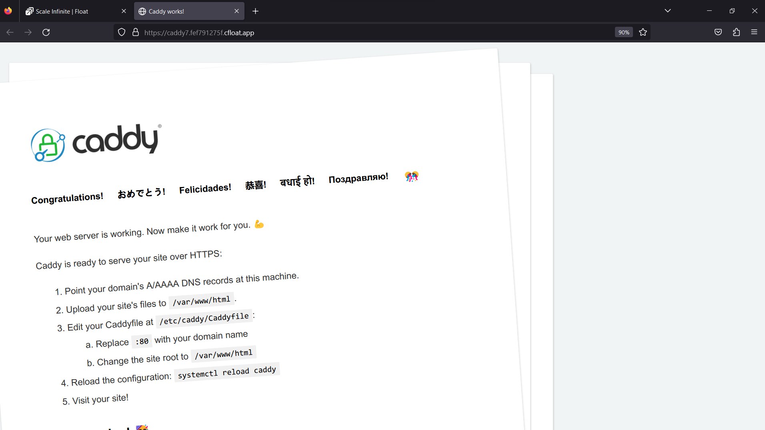765x430 pixels.
Task: Reset the 90% zoom level badge
Action: [624, 32]
